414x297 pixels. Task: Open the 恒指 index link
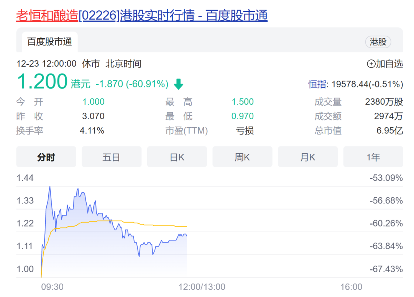tap(317, 84)
